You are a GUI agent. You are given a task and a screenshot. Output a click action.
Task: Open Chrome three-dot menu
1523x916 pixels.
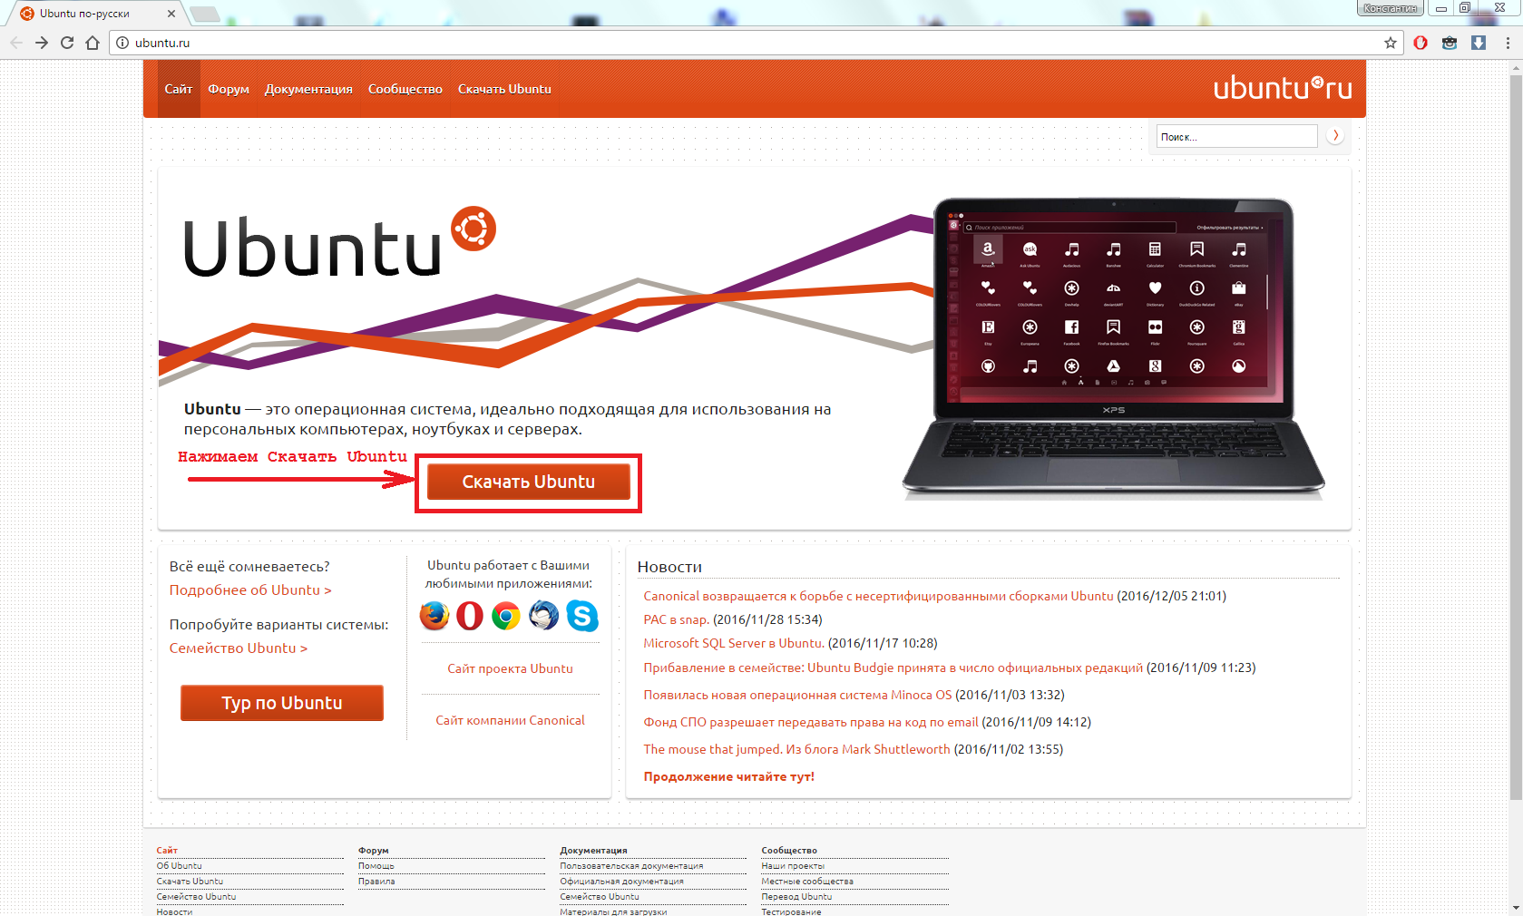(x=1508, y=43)
